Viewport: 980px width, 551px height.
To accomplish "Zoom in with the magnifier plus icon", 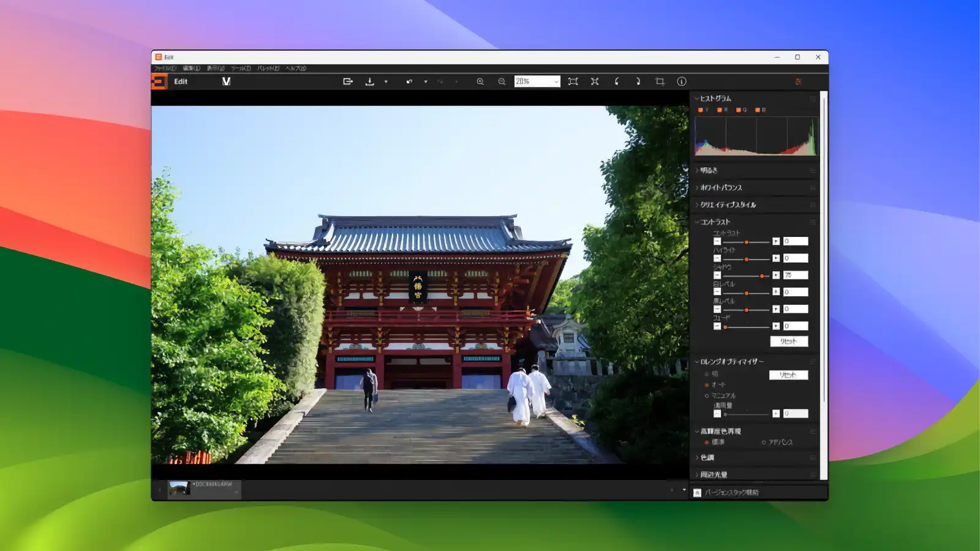I will click(481, 81).
